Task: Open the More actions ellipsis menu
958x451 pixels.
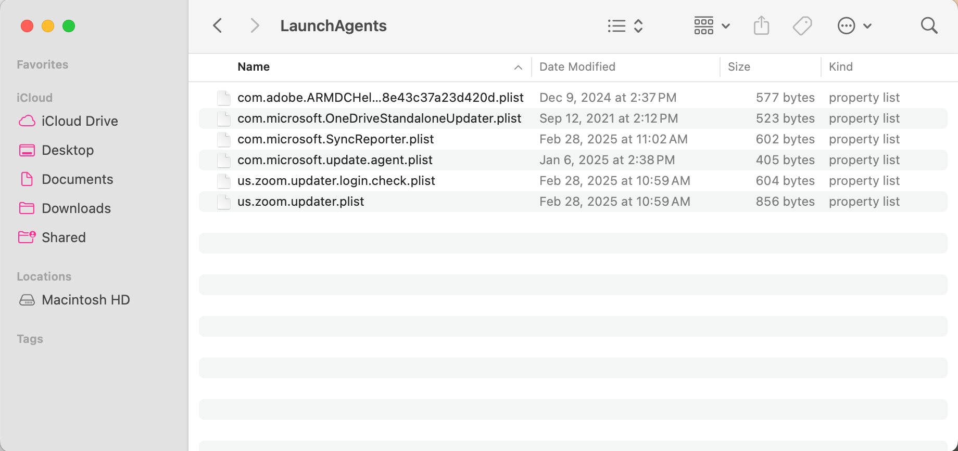Action: point(854,25)
